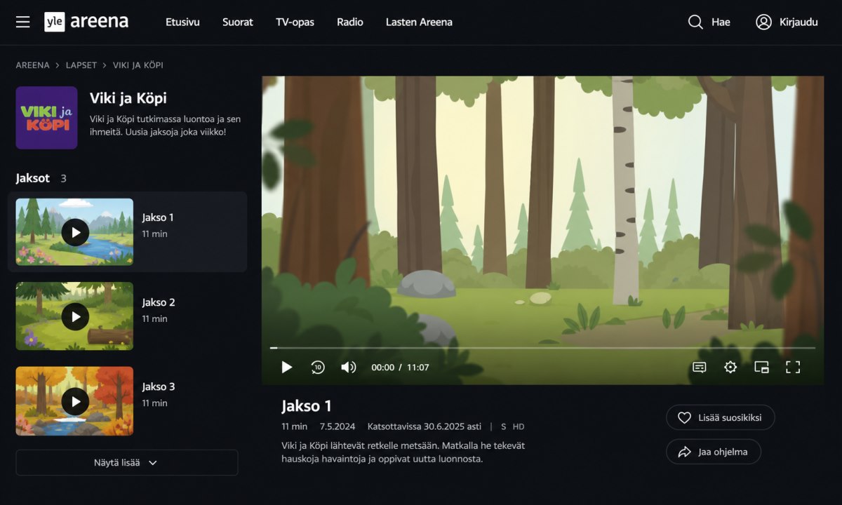Click the Viki ja Köpi series title
Viewport: 842px width, 505px height.
pos(128,98)
